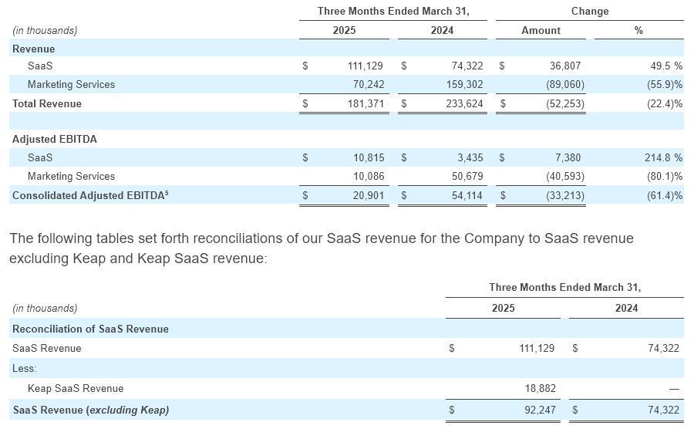
Task: Click the % column header
Action: pyautogui.click(x=638, y=31)
